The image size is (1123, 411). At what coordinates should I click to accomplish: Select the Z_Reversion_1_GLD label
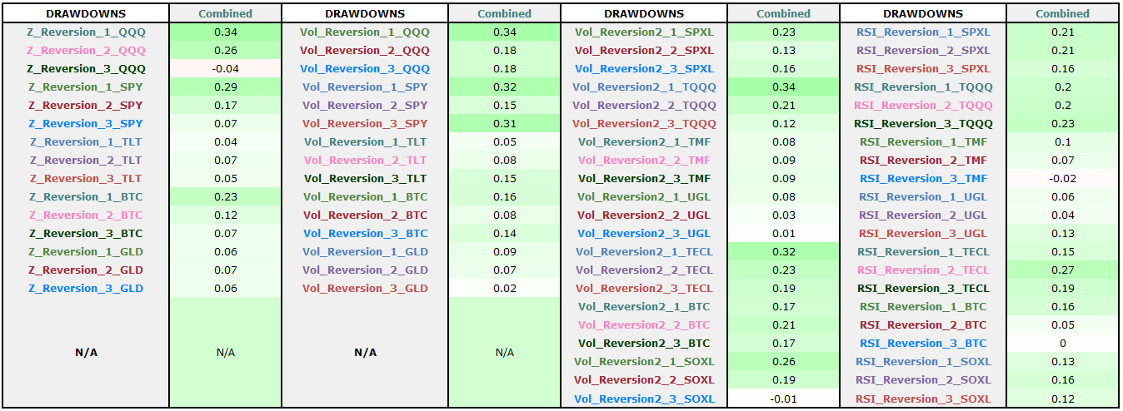86,251
